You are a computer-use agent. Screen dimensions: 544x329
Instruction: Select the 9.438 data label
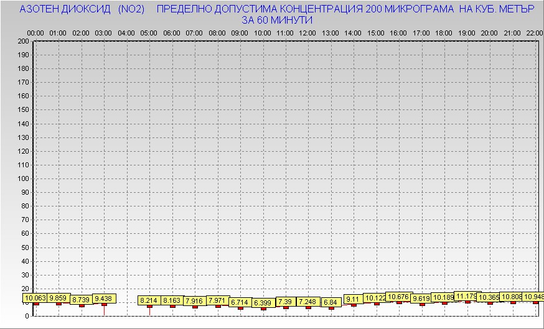pyautogui.click(x=104, y=299)
